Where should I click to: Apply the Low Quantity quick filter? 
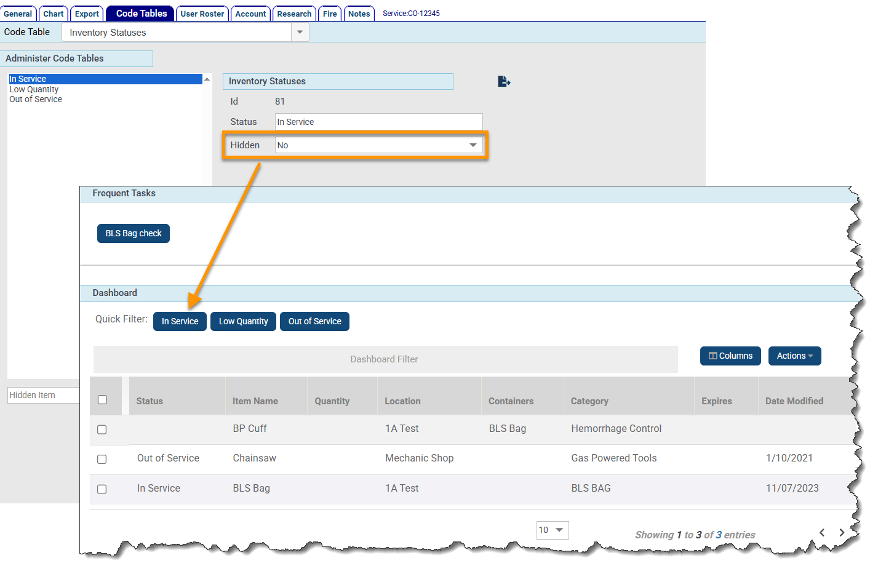(243, 321)
